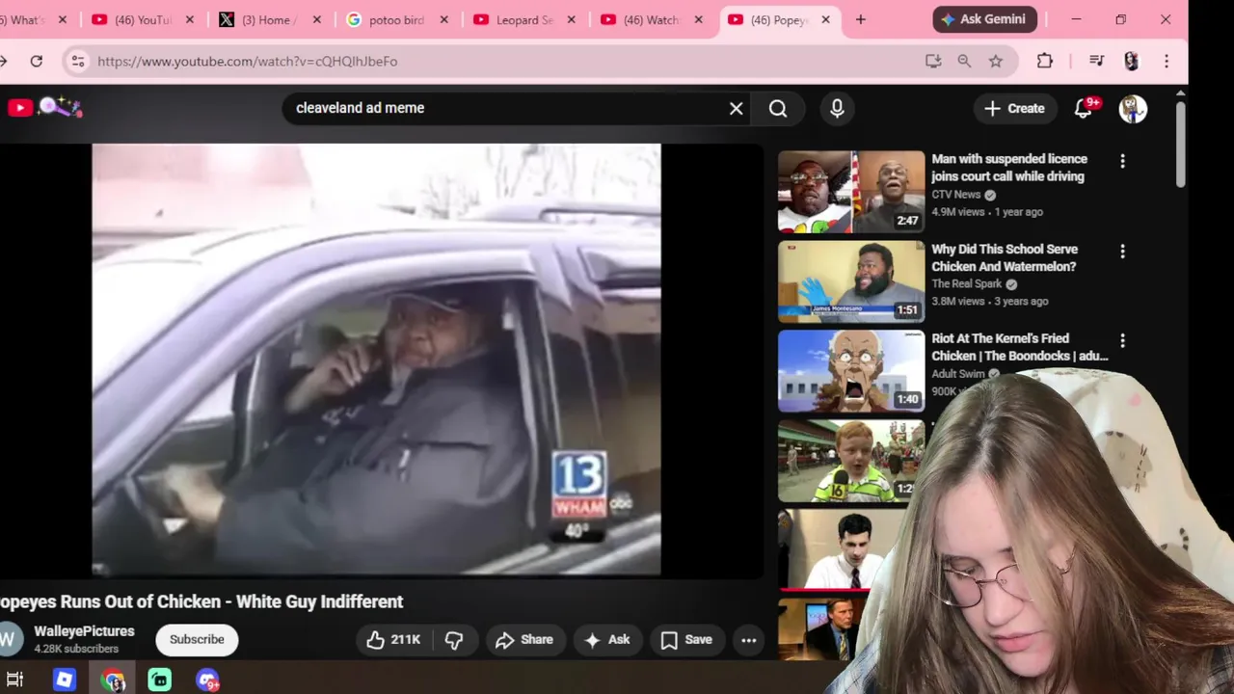Click the Ask Gemini button
The width and height of the screenshot is (1234, 694).
click(x=985, y=19)
